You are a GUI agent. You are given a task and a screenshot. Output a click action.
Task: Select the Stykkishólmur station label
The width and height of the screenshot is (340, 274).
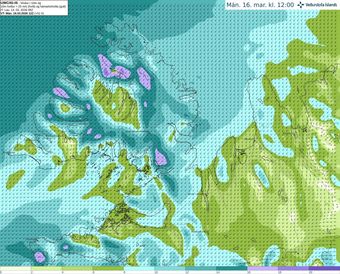click(x=102, y=218)
